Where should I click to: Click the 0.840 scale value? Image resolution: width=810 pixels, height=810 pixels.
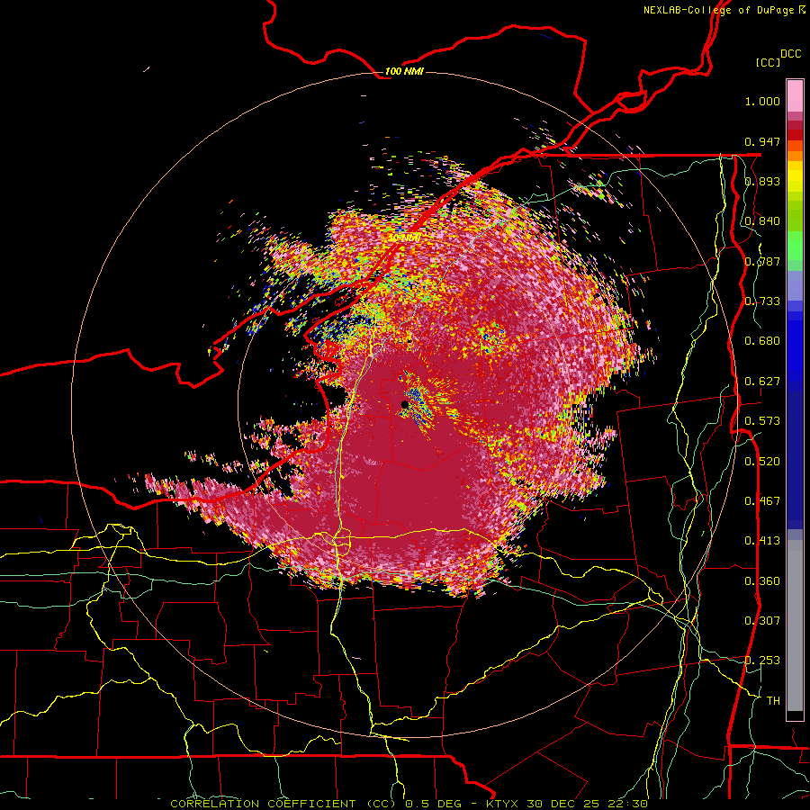tap(762, 221)
